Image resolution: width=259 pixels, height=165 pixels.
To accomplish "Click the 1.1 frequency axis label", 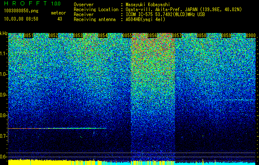I will tap(3, 54).
